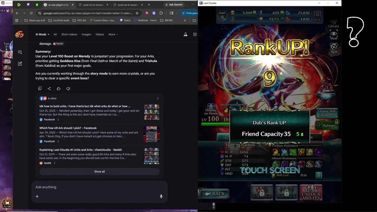Click the Show all button

click(x=100, y=172)
